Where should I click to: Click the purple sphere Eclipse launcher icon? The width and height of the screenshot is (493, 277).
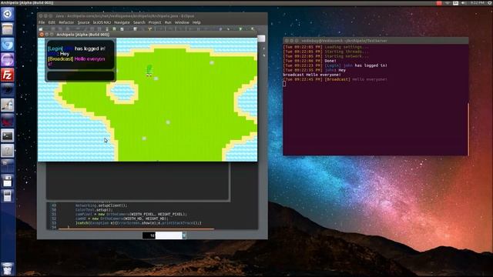point(7,60)
